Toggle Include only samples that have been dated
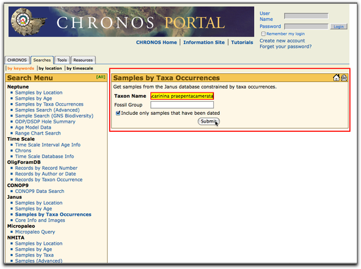Viewport: 361px width, 269px height. pyautogui.click(x=118, y=113)
